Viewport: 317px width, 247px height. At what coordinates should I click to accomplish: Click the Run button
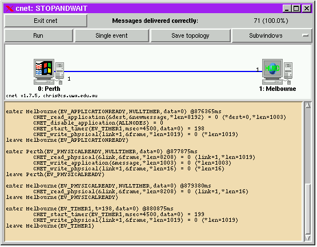click(x=38, y=35)
